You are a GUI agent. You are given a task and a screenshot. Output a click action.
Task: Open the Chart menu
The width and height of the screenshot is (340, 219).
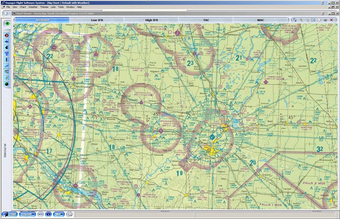[x=23, y=7]
